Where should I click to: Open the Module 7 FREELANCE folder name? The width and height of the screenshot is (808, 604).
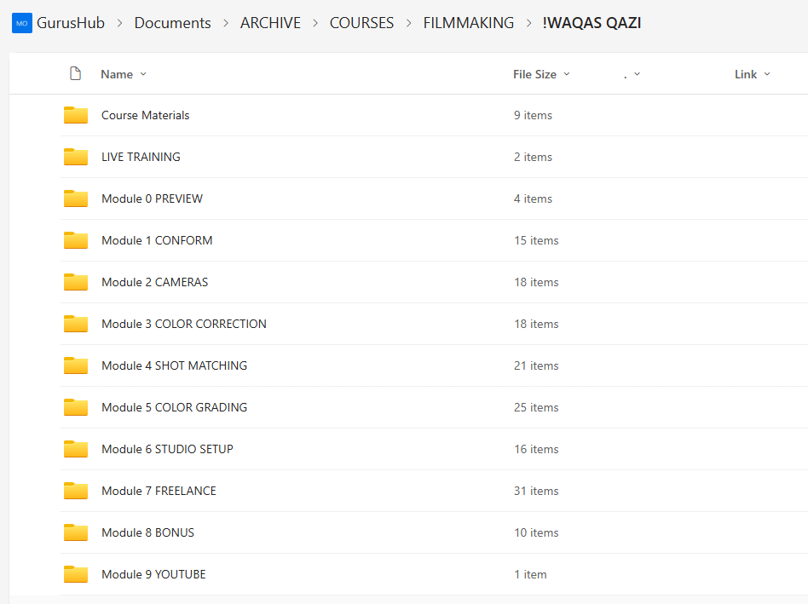click(x=159, y=491)
